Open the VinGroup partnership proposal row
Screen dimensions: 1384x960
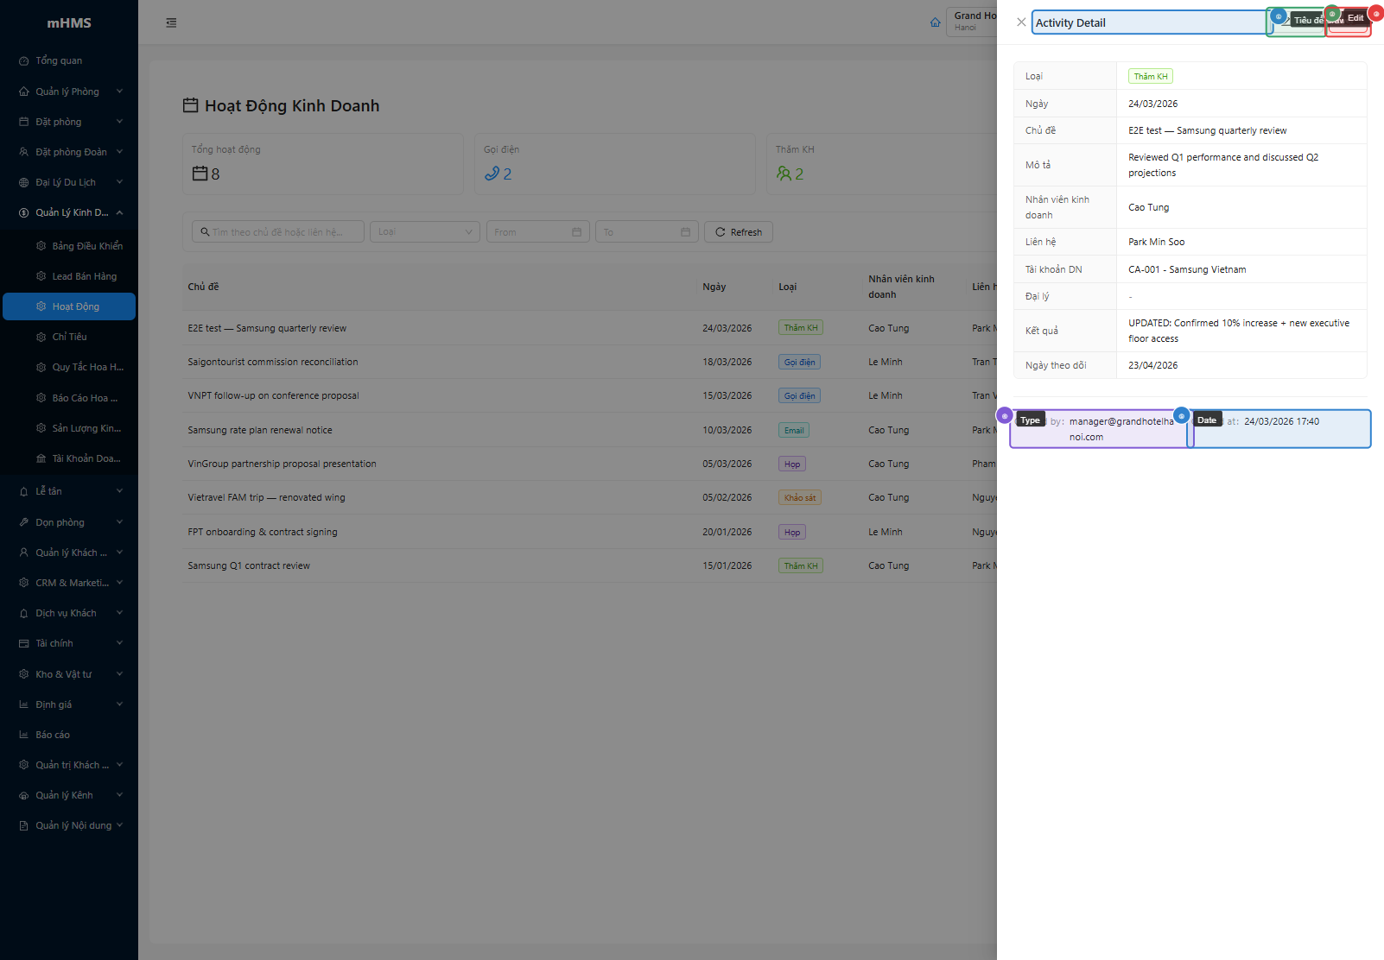coord(282,464)
